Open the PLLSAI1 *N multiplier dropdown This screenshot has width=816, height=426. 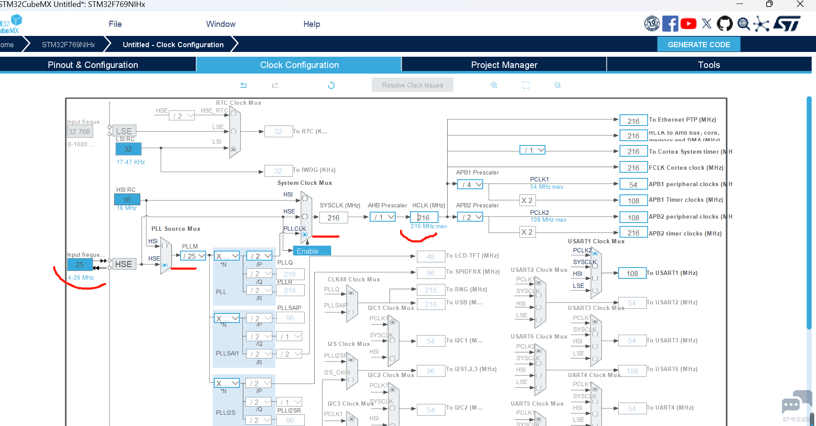click(x=227, y=319)
